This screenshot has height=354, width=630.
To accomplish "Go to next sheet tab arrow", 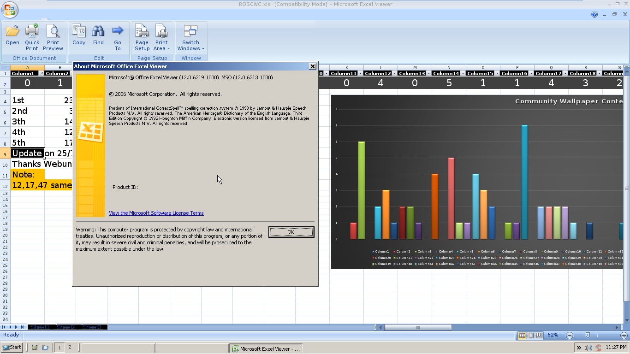I will (17, 327).
